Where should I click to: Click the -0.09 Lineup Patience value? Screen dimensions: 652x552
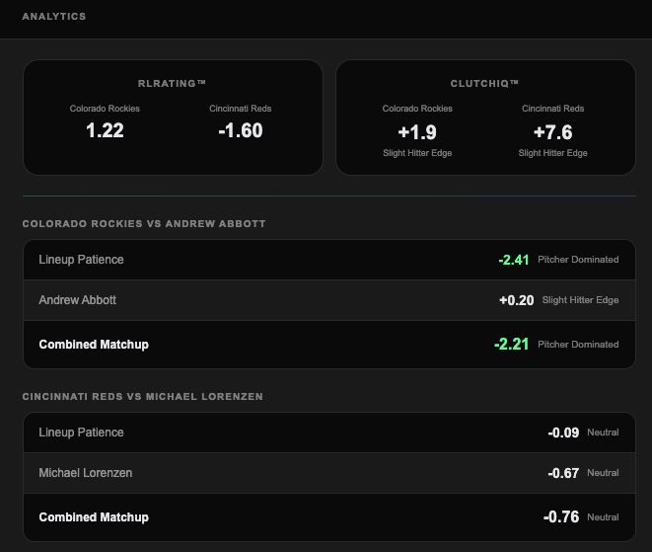point(563,433)
